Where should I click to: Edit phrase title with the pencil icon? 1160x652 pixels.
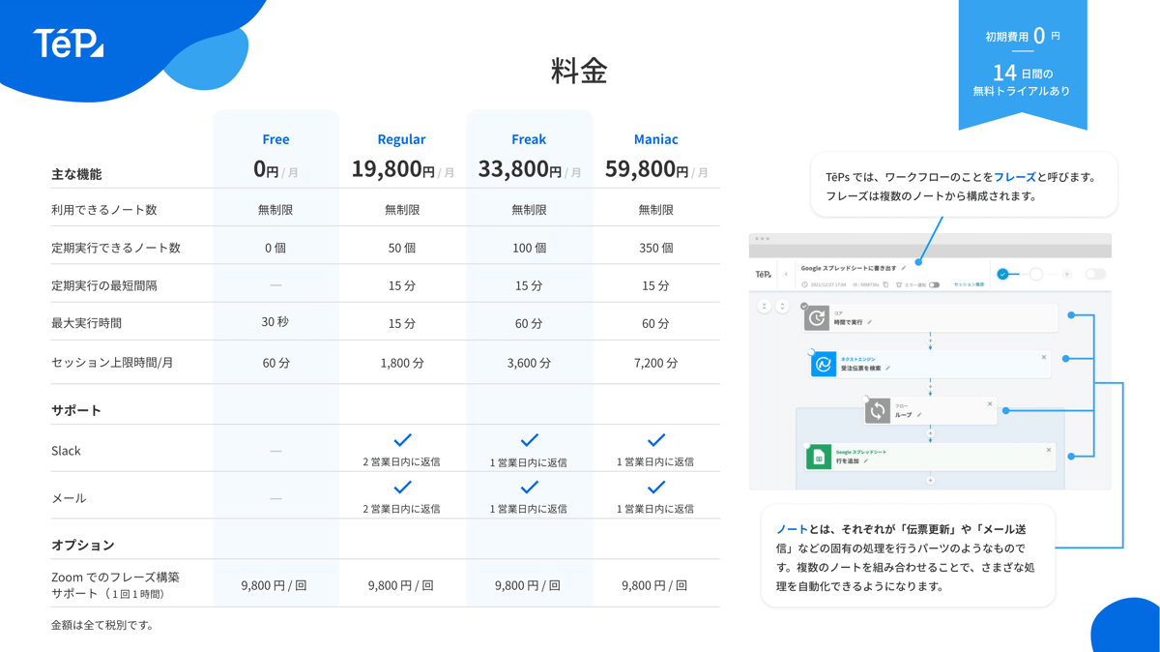point(904,268)
